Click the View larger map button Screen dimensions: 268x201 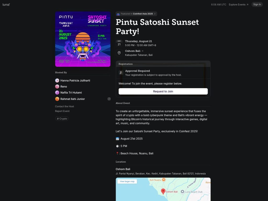pos(127,181)
